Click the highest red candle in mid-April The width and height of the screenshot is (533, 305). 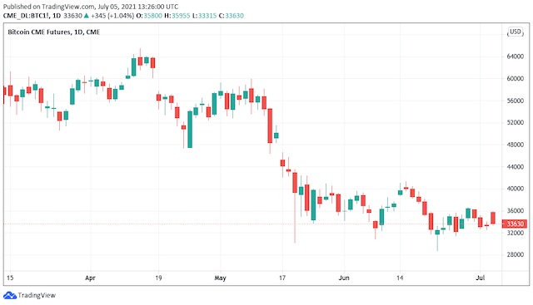(x=140, y=61)
